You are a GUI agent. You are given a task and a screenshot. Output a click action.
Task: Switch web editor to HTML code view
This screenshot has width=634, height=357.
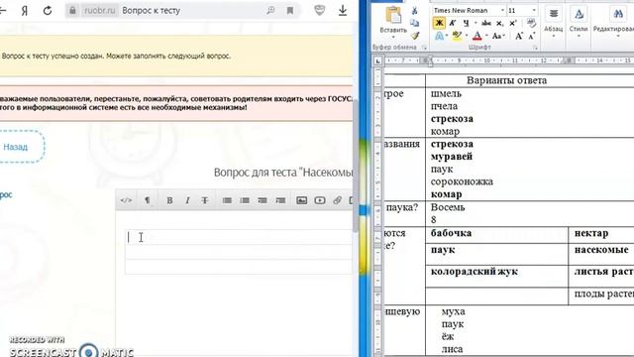(126, 200)
